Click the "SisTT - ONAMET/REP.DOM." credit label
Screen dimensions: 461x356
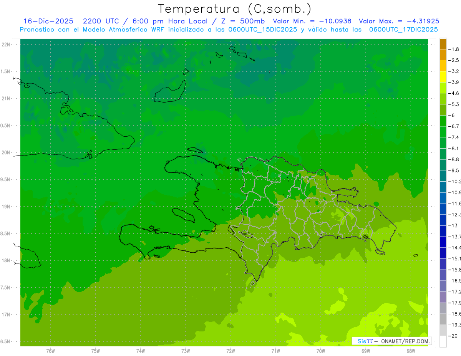391,341
